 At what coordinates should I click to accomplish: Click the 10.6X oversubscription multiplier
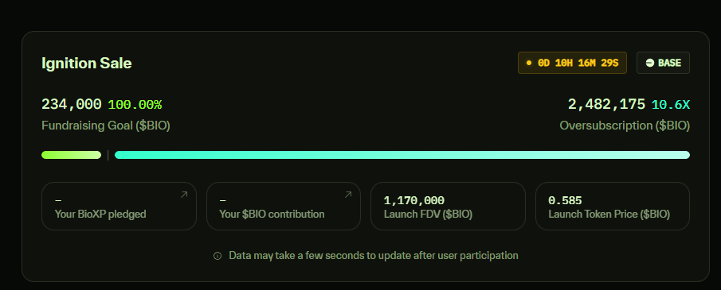[671, 105]
